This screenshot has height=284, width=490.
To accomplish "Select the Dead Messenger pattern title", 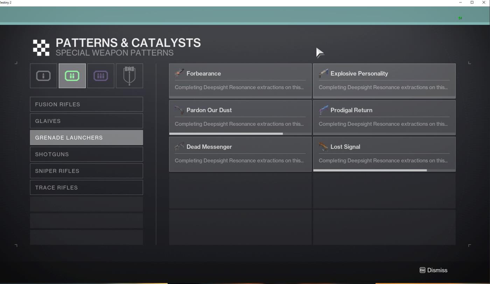I will [x=209, y=147].
